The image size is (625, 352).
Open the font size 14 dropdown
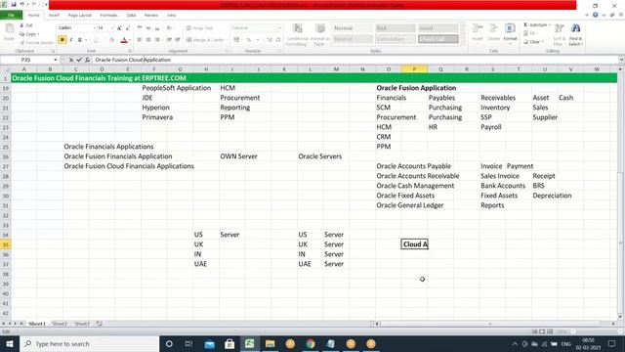point(112,28)
